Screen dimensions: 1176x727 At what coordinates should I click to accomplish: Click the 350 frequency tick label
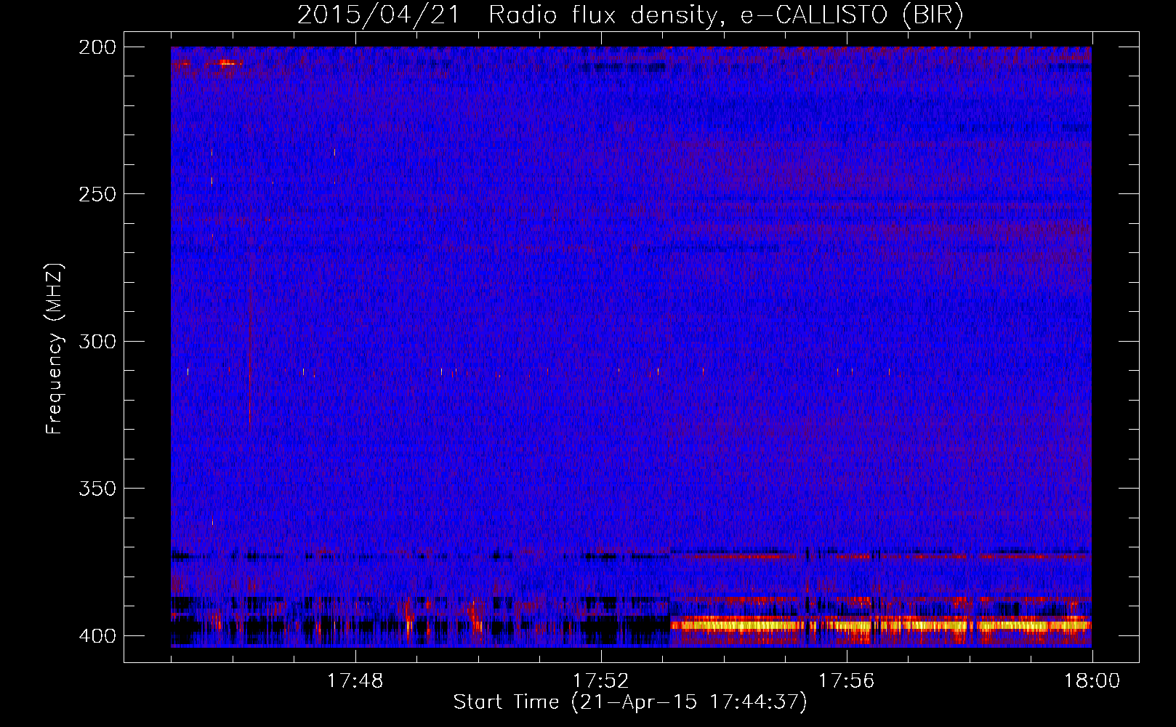pos(97,489)
